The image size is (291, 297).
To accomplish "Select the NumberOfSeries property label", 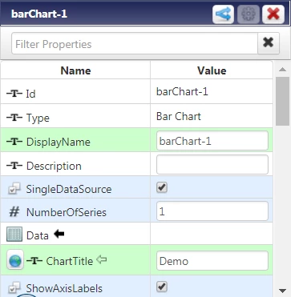I will coord(66,212).
